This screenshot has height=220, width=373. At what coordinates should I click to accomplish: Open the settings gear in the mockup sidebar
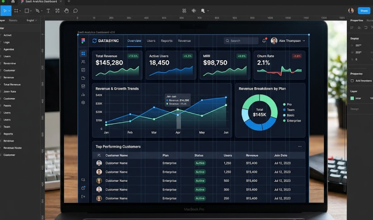tap(83, 103)
